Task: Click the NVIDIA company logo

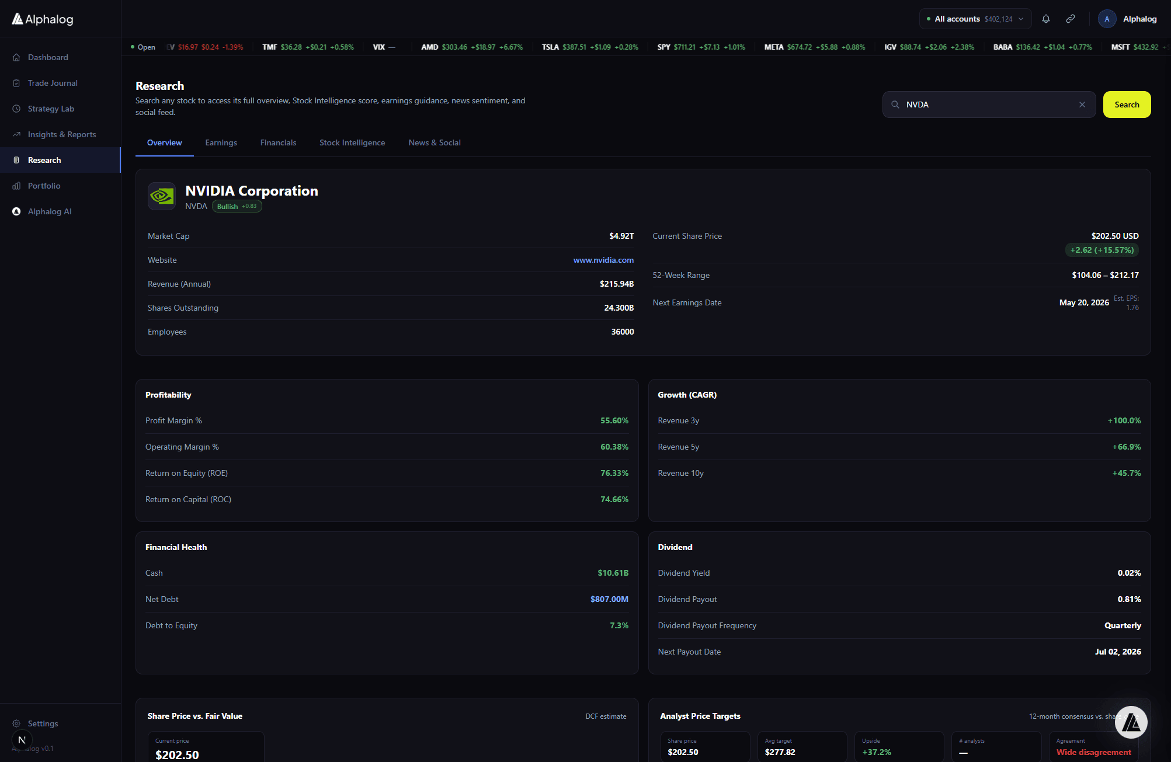Action: [x=162, y=196]
